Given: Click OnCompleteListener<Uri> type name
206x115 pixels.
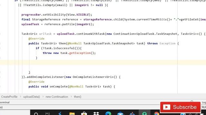Looking at the screenshot, I should point(93,77).
